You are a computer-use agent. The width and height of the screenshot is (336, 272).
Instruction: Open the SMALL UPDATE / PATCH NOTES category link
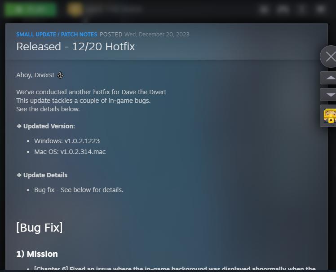[57, 35]
